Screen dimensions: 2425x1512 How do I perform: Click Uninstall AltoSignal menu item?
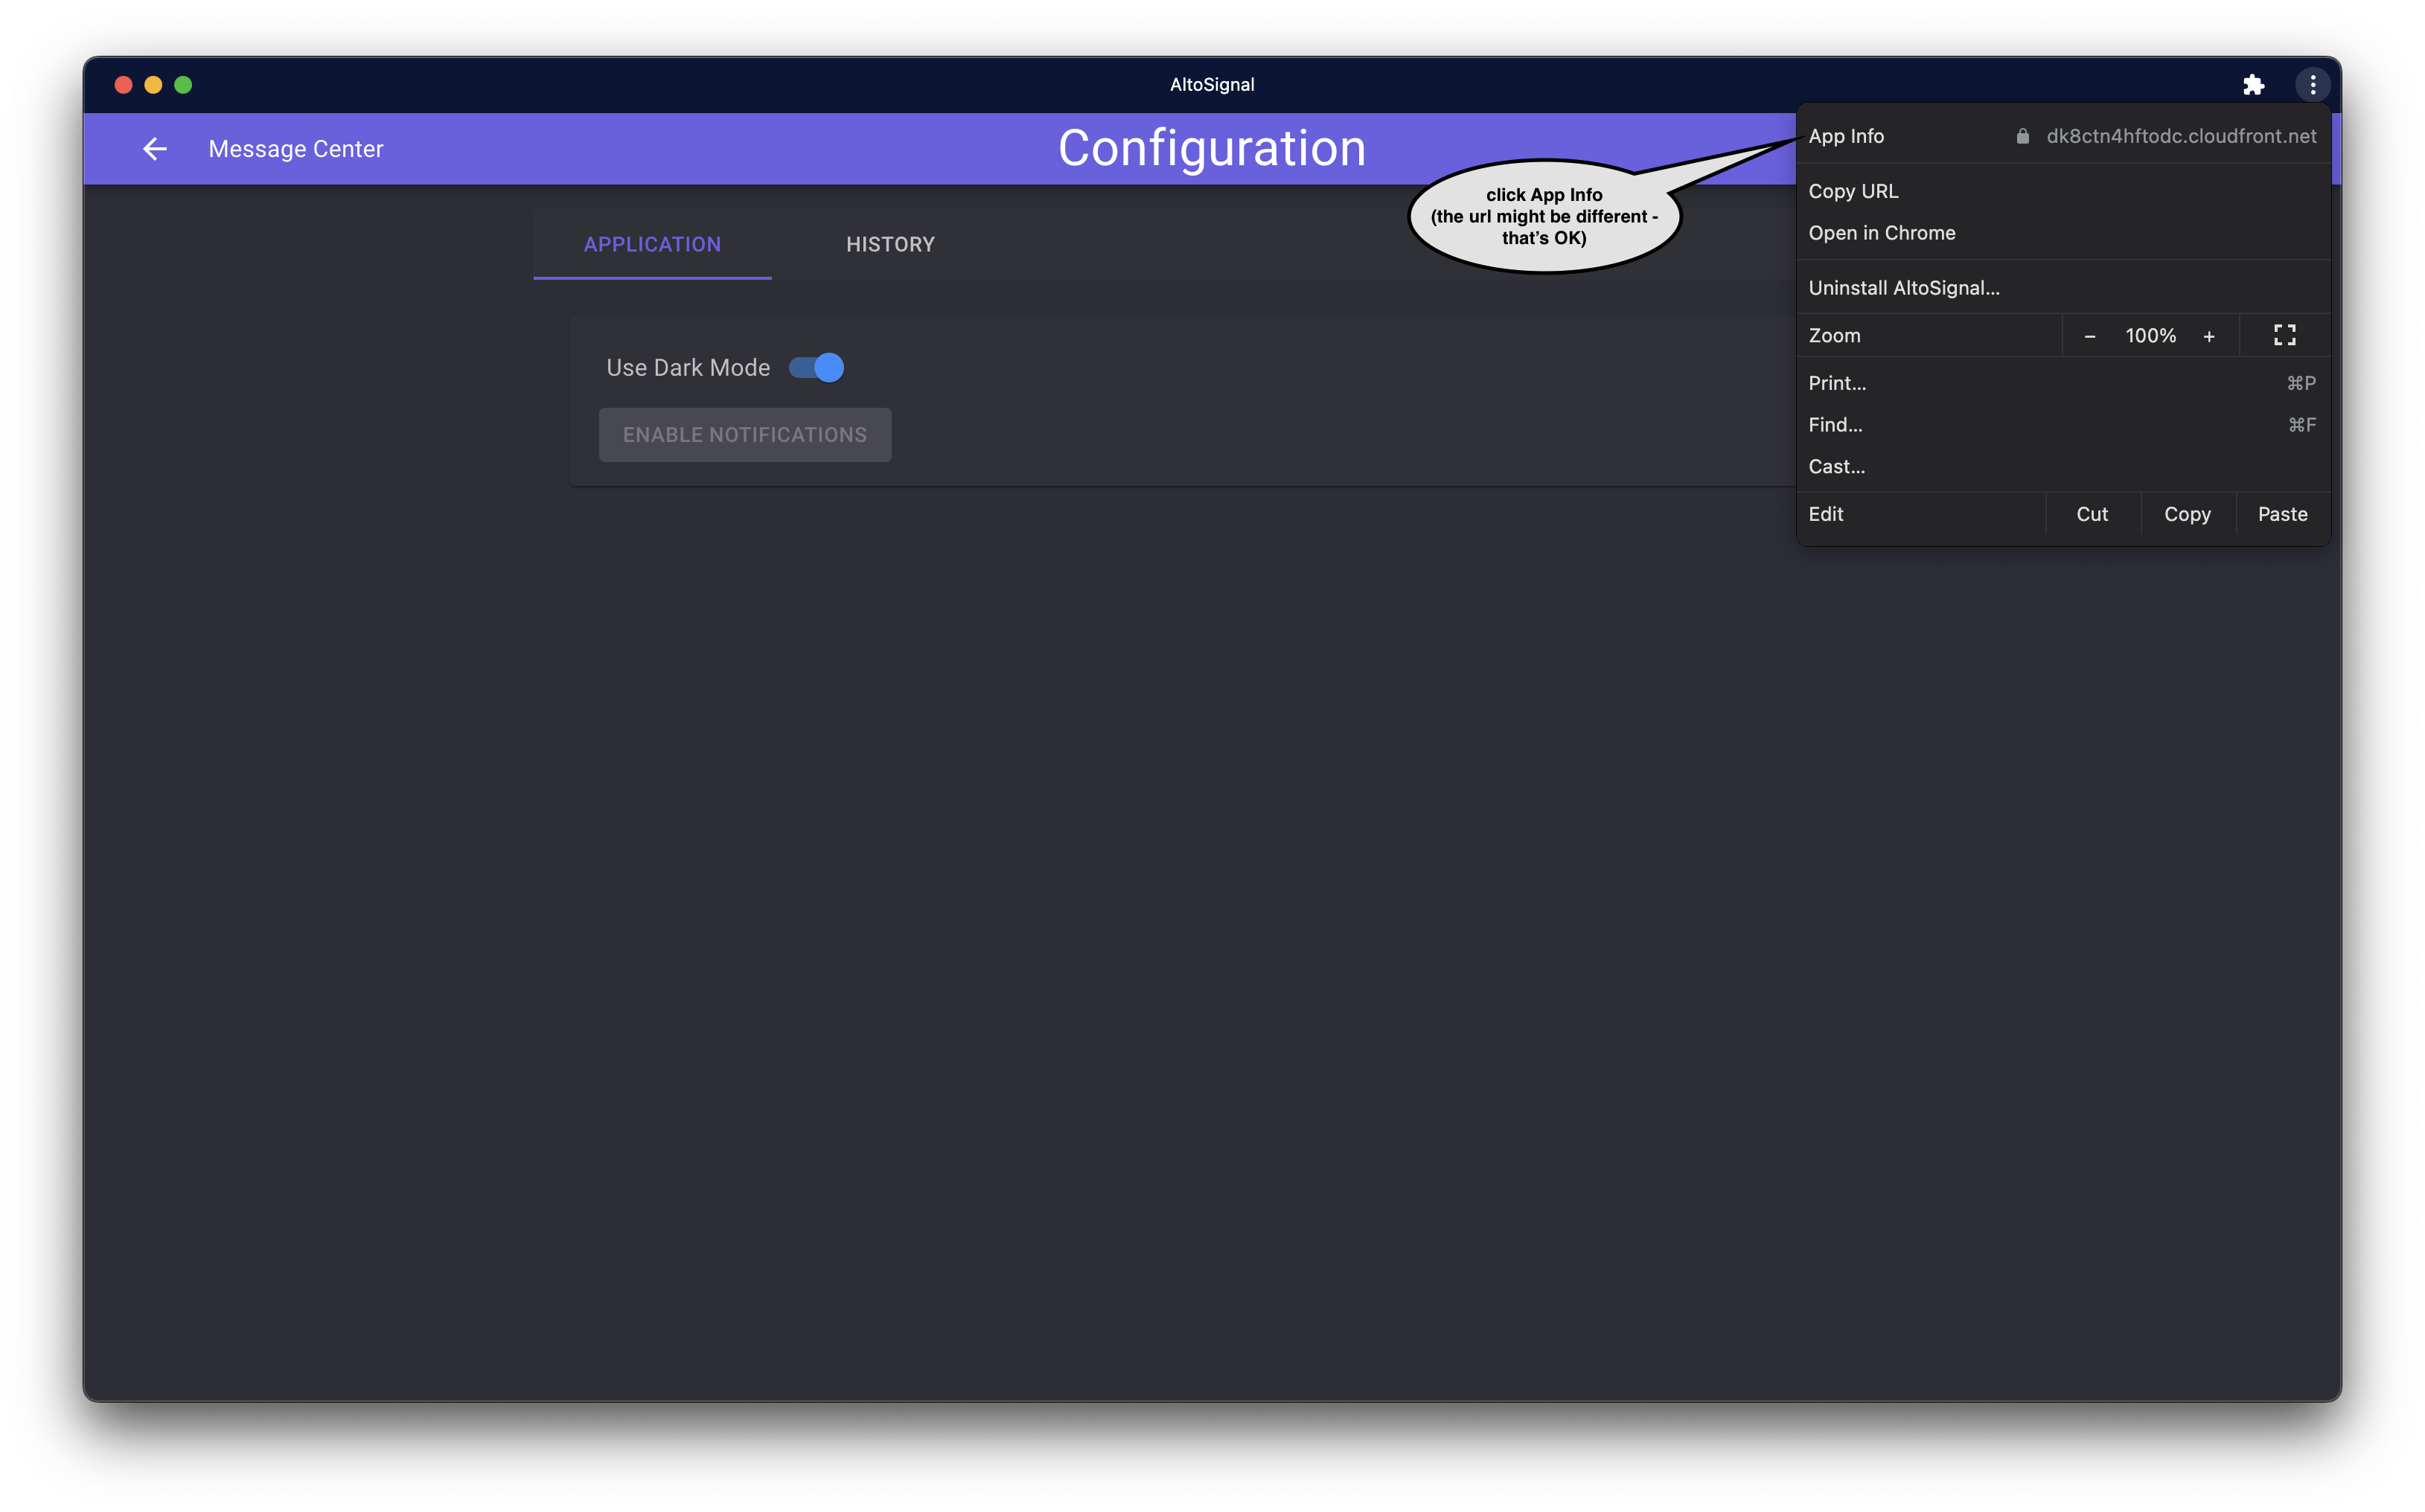(x=1904, y=288)
